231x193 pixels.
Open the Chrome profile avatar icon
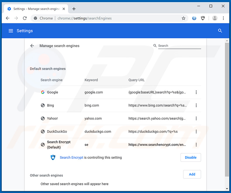click(x=215, y=18)
